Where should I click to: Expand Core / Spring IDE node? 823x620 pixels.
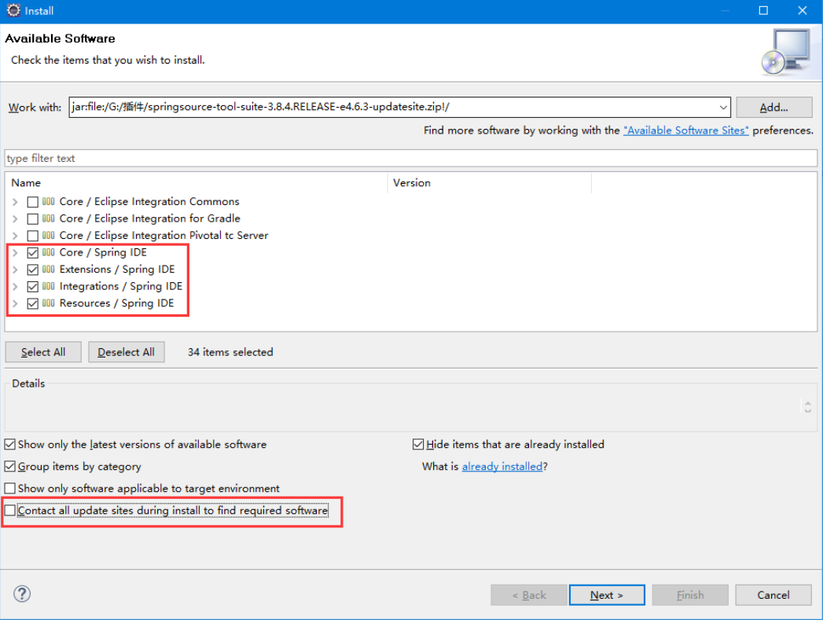pyautogui.click(x=15, y=253)
